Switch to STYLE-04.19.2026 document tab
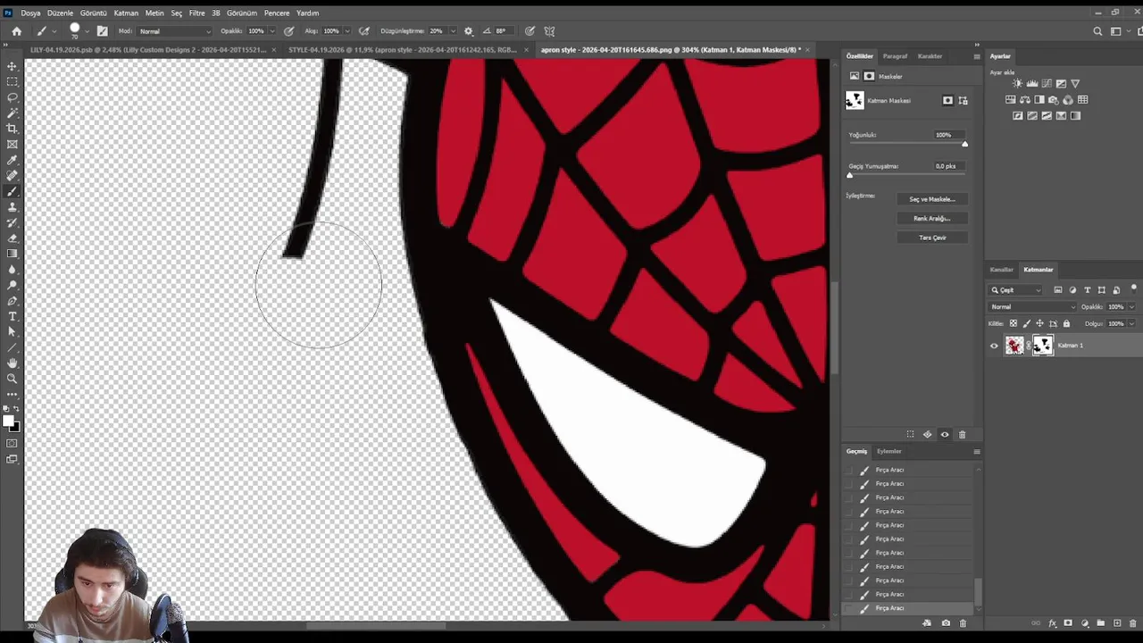The width and height of the screenshot is (1143, 643). (405, 50)
